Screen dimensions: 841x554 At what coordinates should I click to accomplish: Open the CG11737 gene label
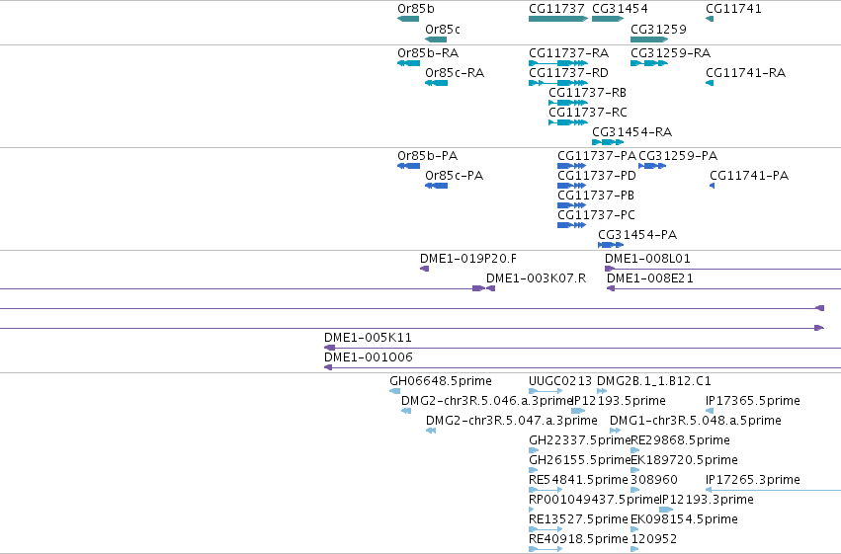pos(556,9)
